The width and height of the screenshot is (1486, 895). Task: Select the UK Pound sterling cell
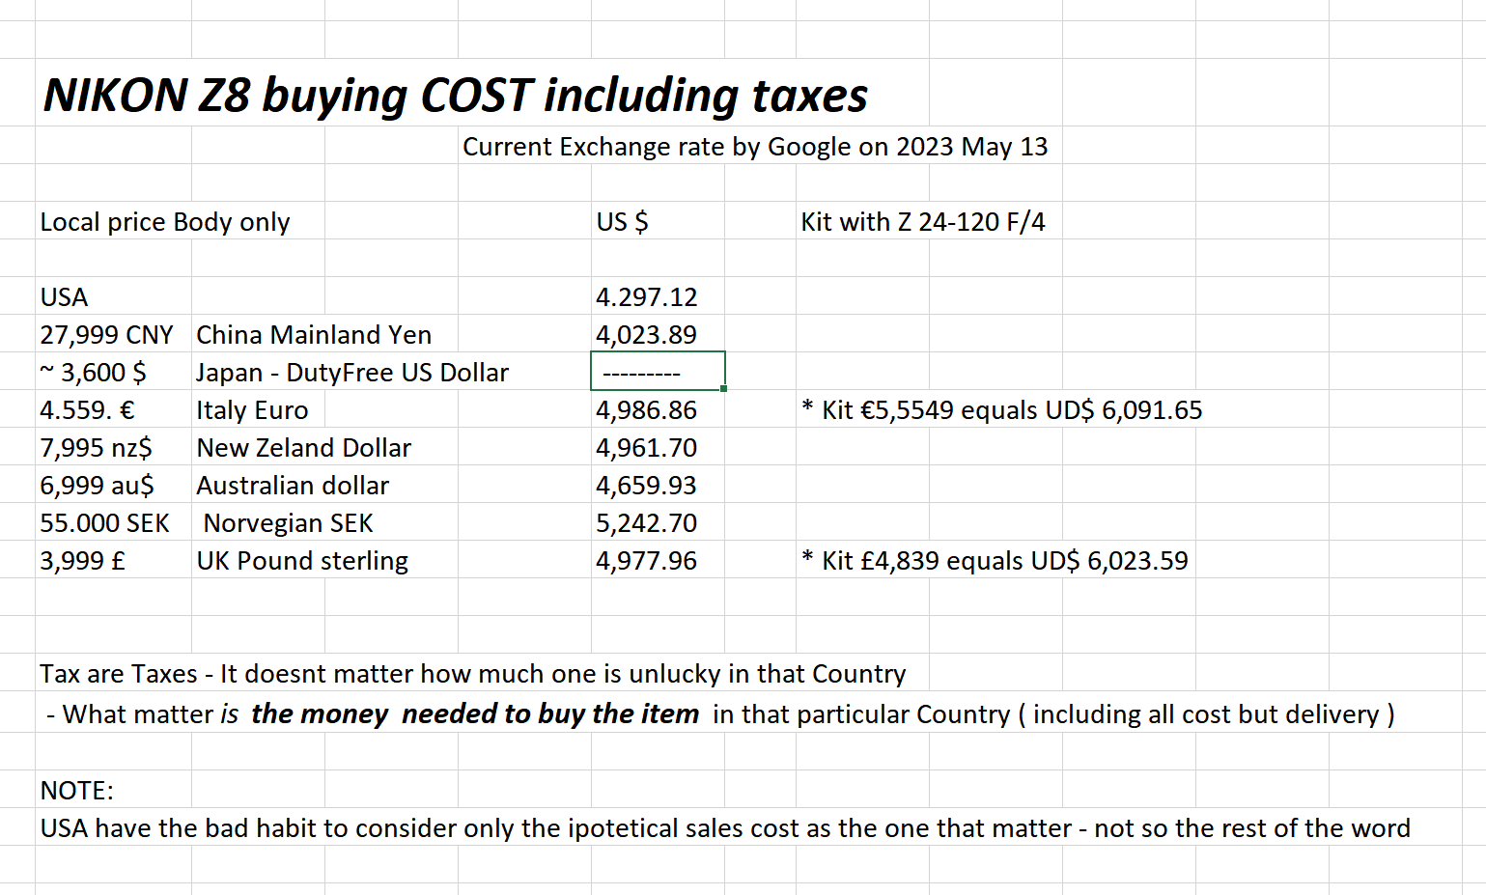302,561
